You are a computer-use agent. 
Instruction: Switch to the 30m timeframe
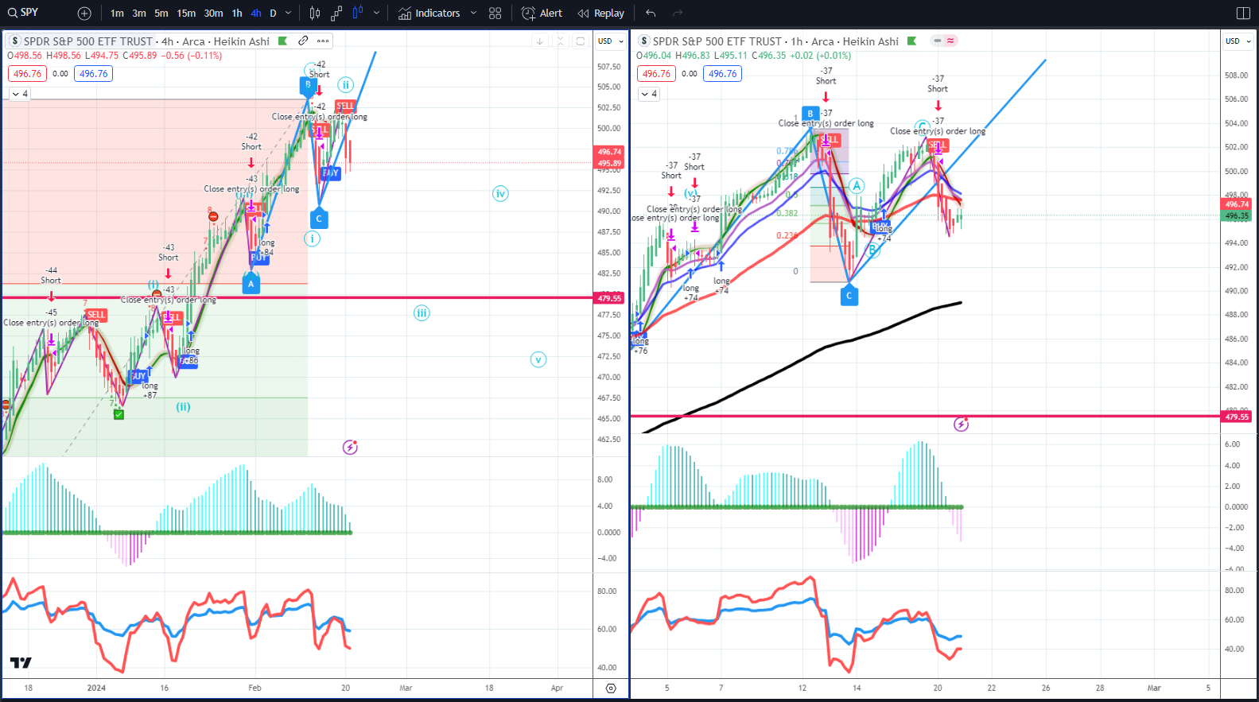pyautogui.click(x=213, y=14)
